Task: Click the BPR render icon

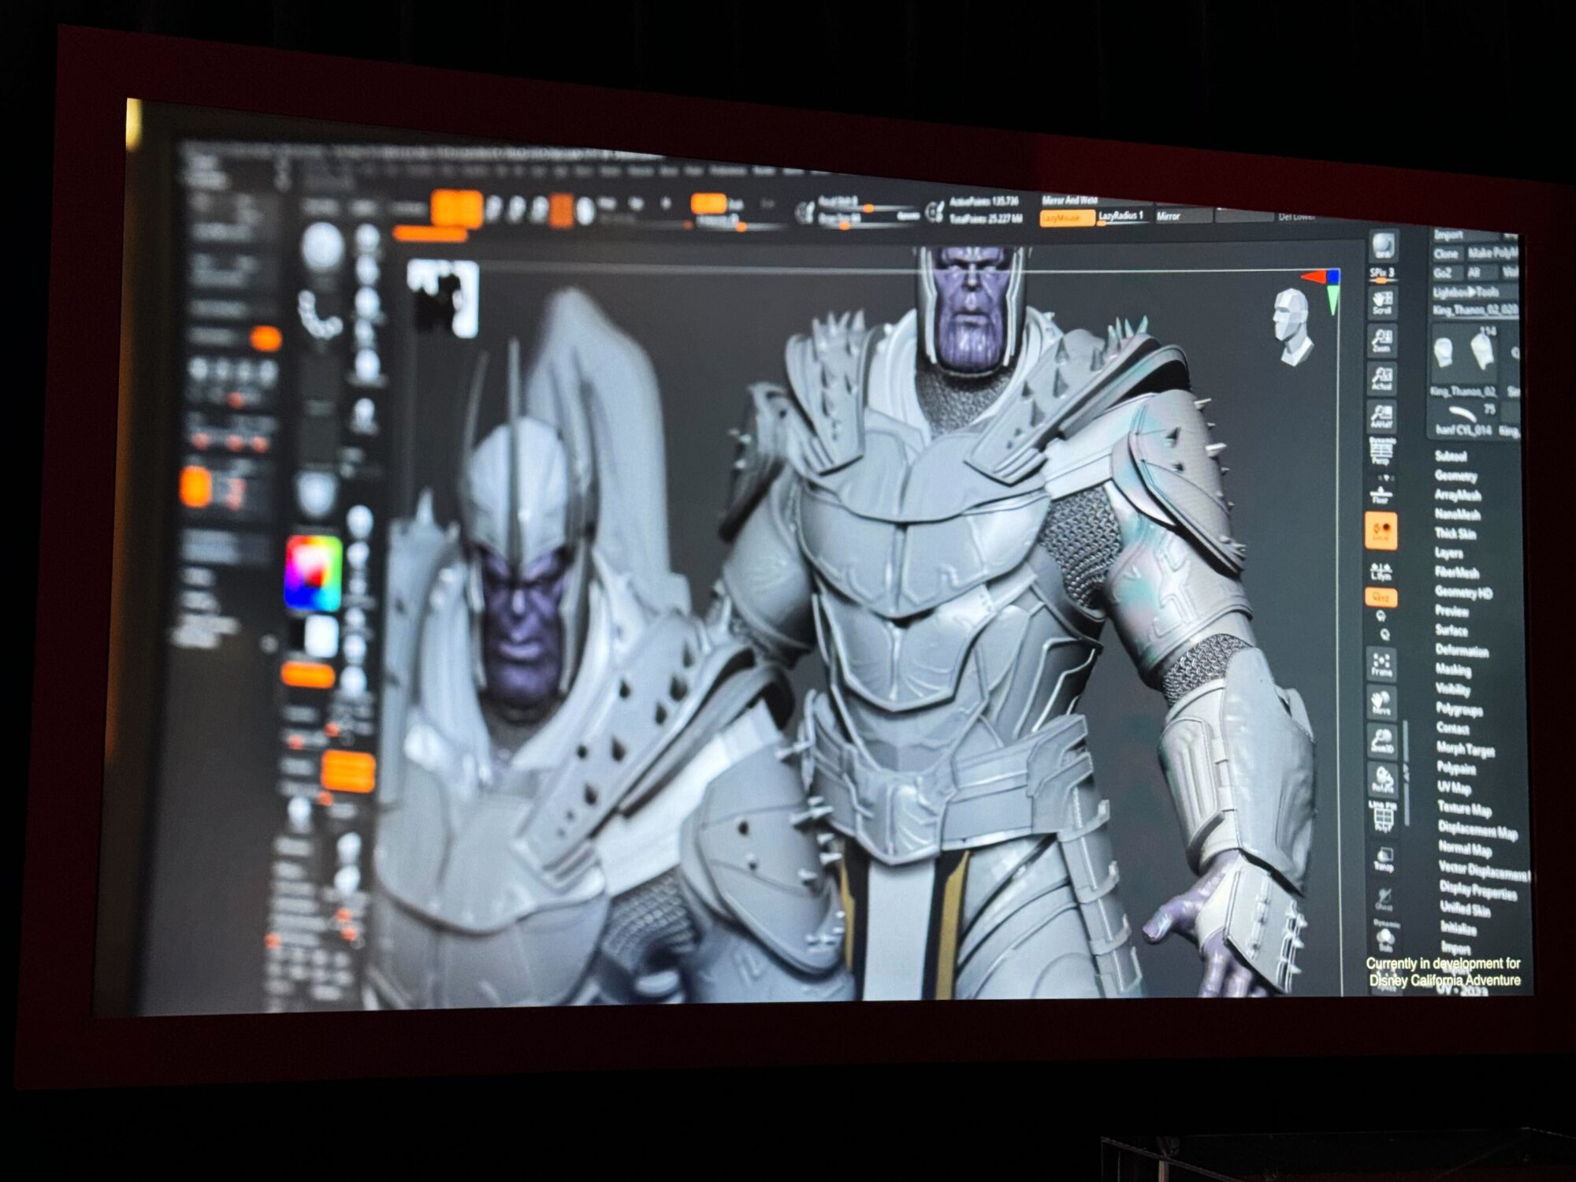Action: click(x=1383, y=245)
